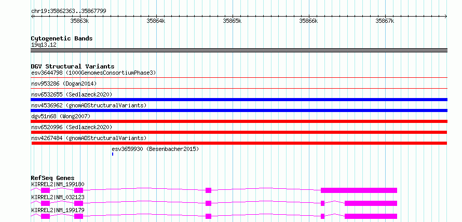Click the large final exon of NM_032123
This screenshot has height=222, width=462.
[x=371, y=203]
